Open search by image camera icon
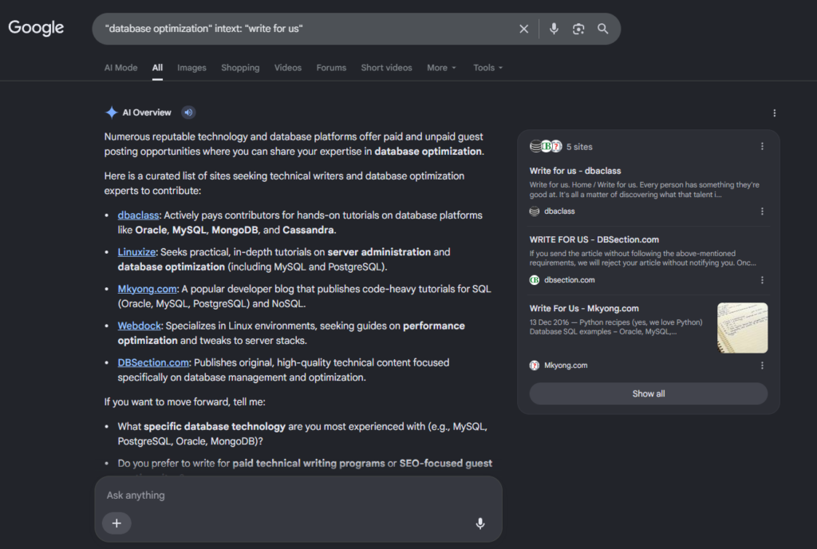This screenshot has height=549, width=817. (x=578, y=30)
